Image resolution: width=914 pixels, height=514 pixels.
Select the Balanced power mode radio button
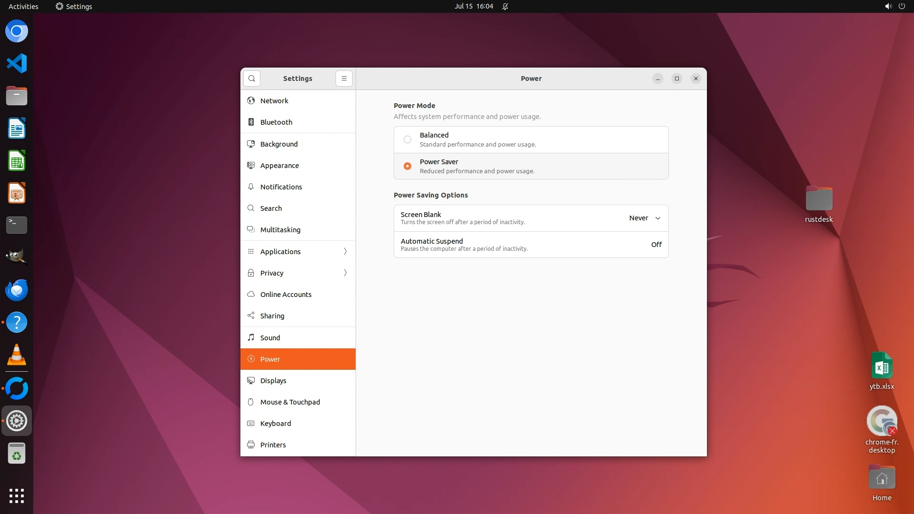click(407, 139)
